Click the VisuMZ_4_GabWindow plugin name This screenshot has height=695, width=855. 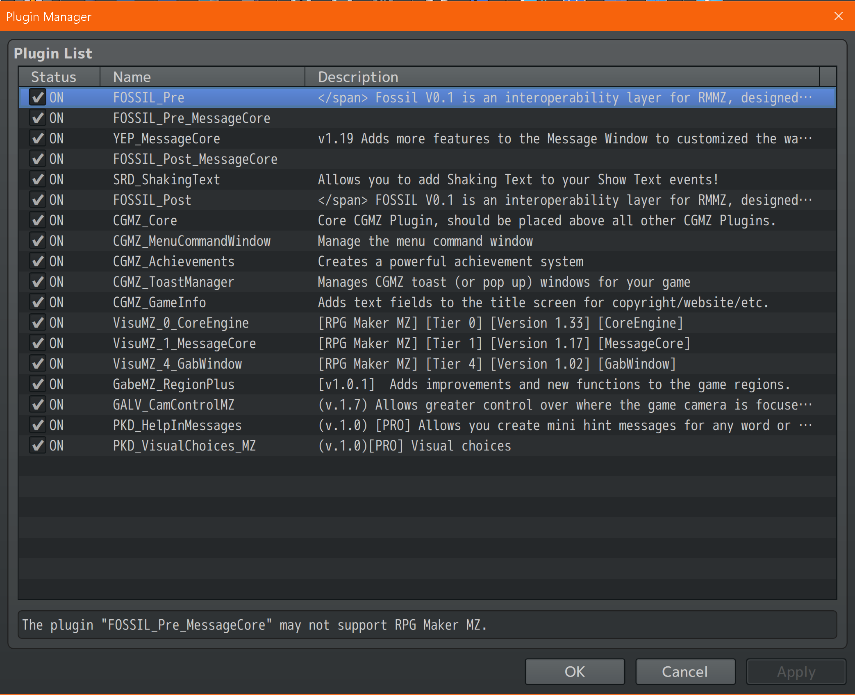[177, 364]
